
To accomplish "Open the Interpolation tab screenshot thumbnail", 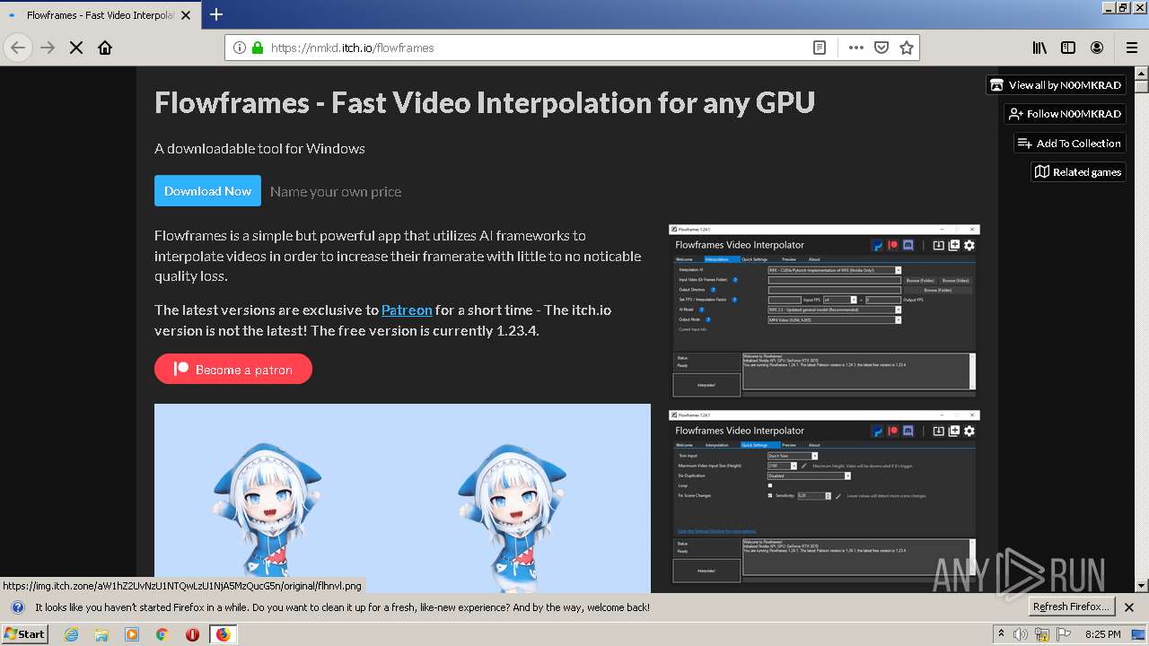I will coord(824,311).
